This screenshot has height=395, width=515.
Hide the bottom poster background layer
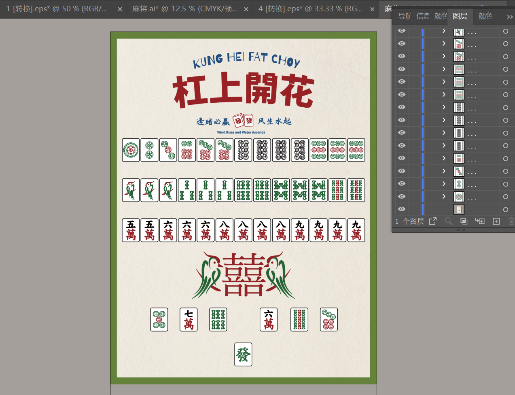[x=401, y=209]
